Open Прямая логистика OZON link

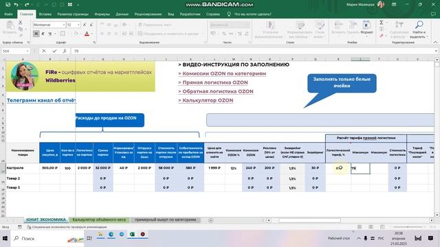click(x=213, y=82)
